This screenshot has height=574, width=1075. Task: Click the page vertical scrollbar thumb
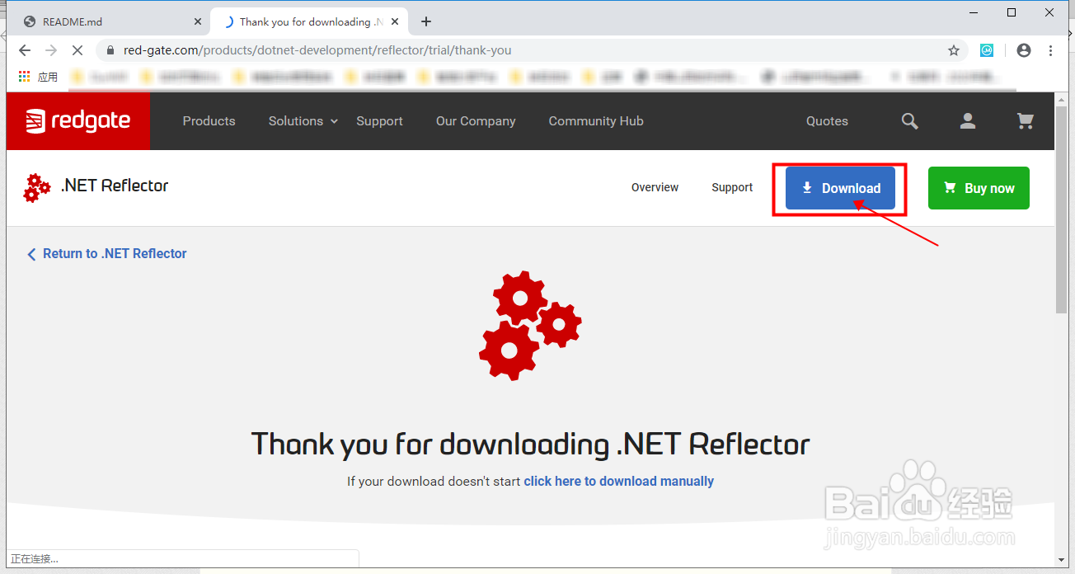click(1061, 209)
